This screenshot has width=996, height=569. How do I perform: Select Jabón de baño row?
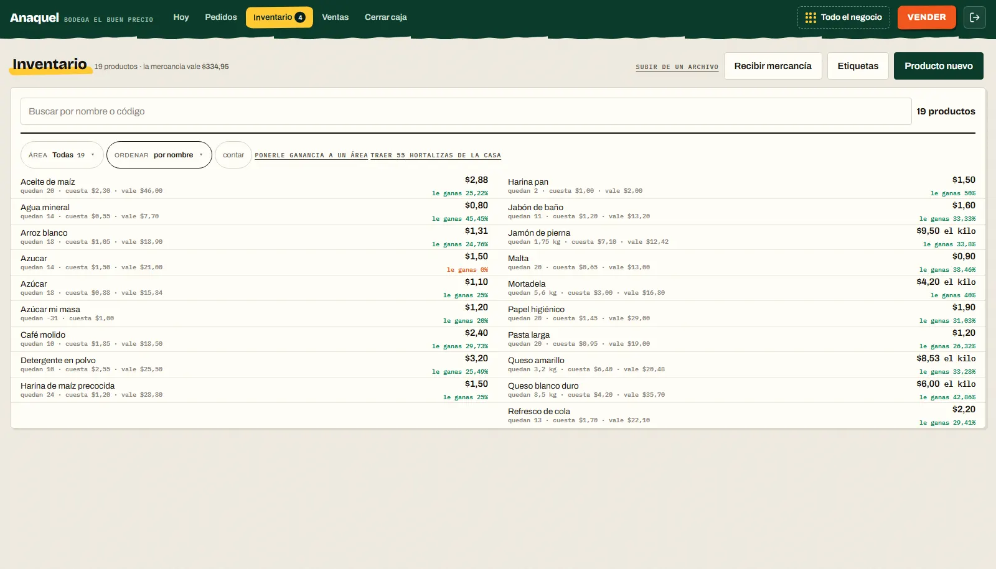click(x=741, y=211)
